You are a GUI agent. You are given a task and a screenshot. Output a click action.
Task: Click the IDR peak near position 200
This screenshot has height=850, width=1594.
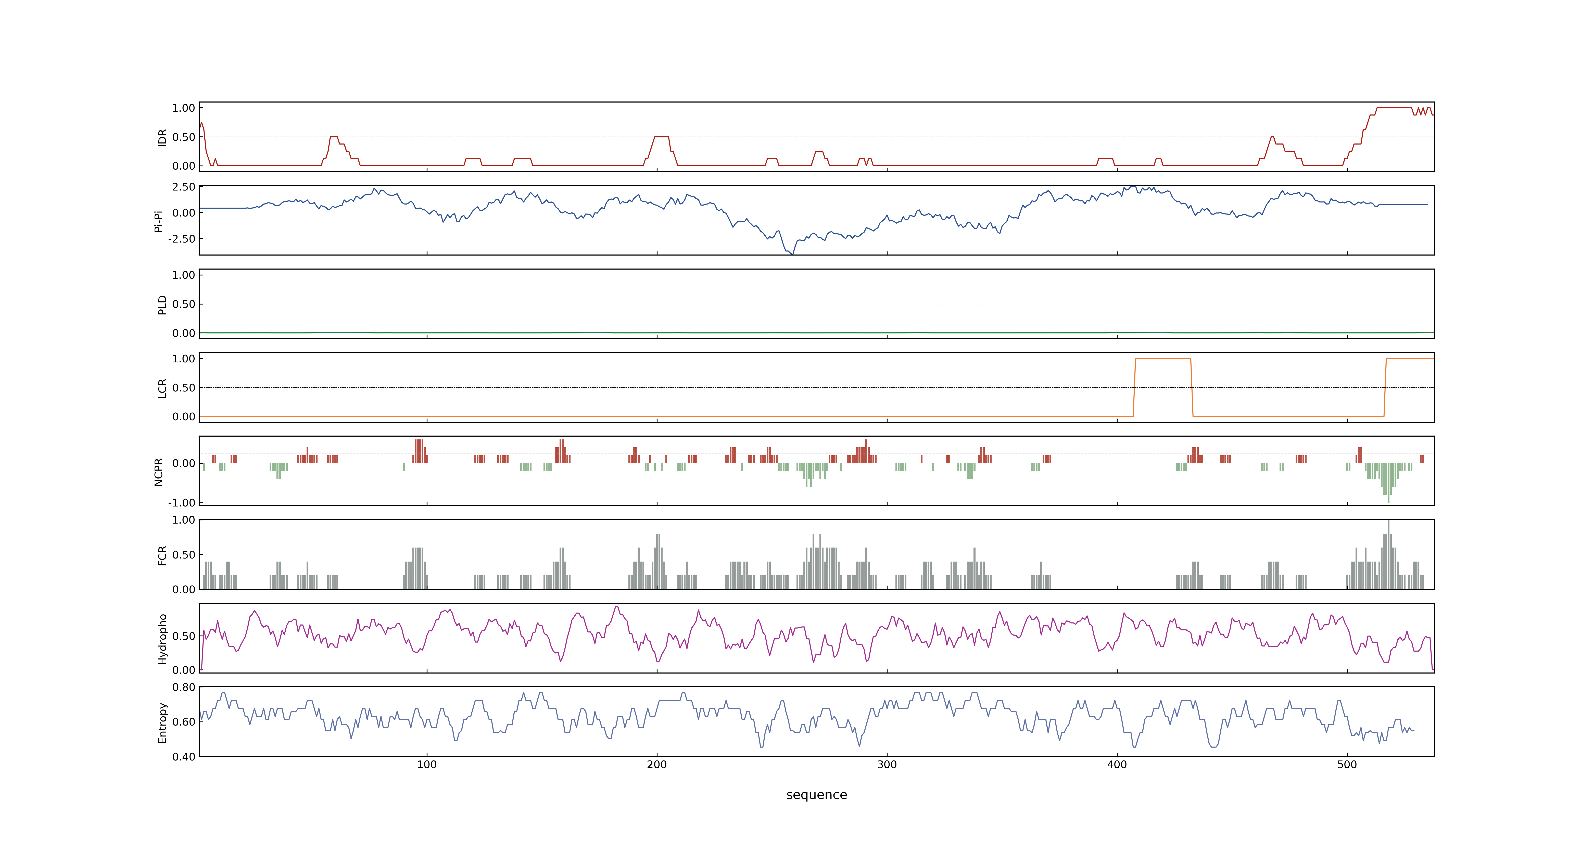662,137
